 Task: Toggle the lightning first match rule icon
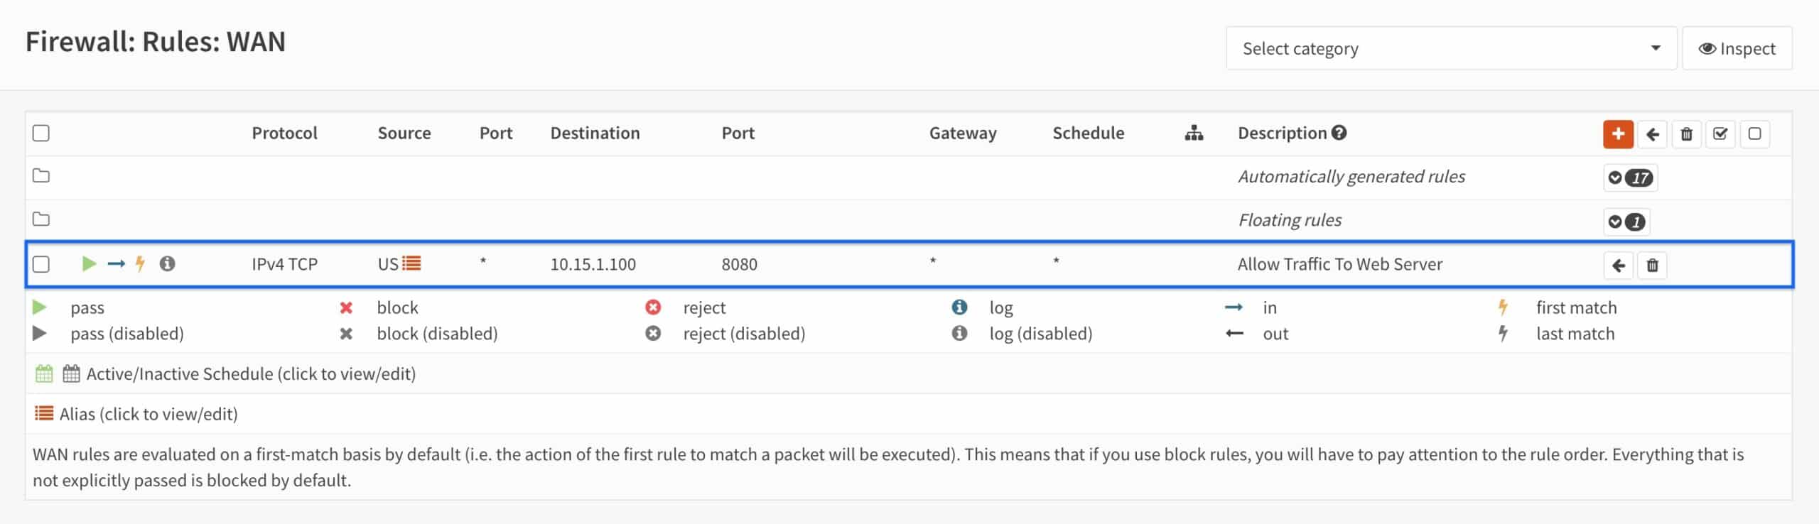(x=140, y=264)
